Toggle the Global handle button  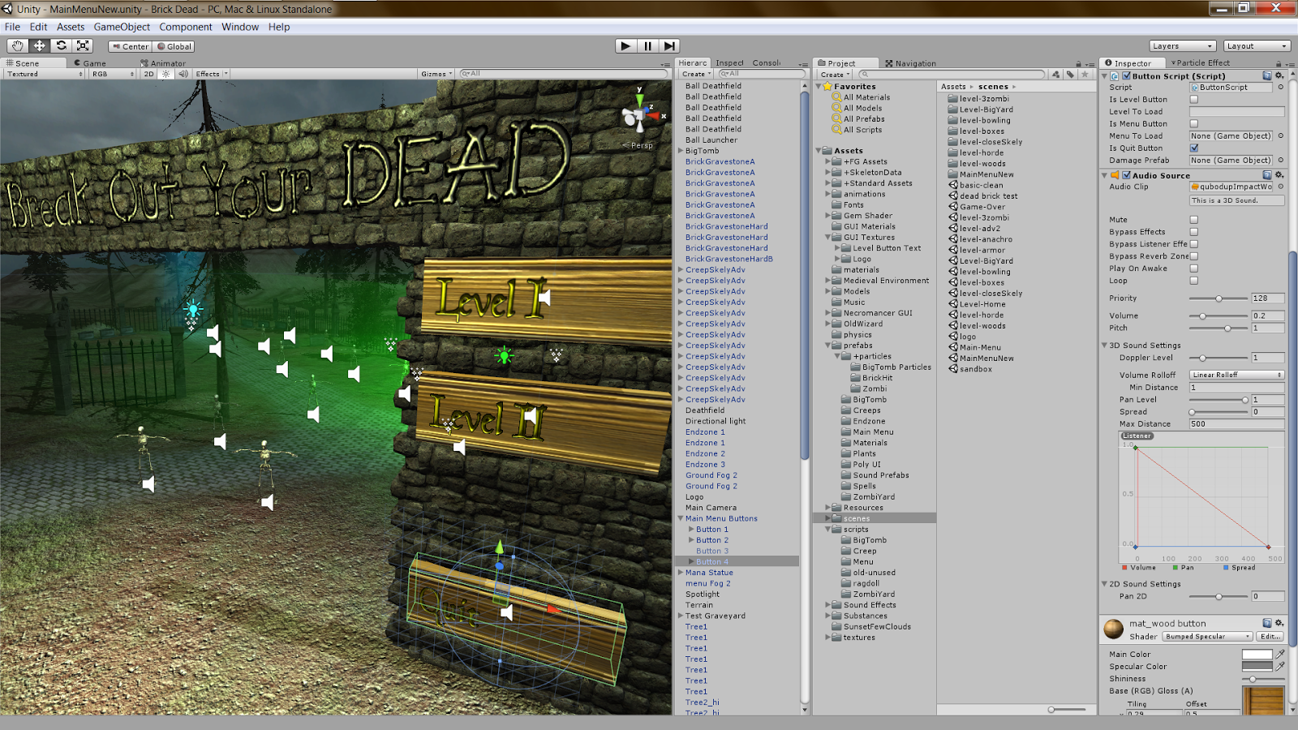[174, 46]
